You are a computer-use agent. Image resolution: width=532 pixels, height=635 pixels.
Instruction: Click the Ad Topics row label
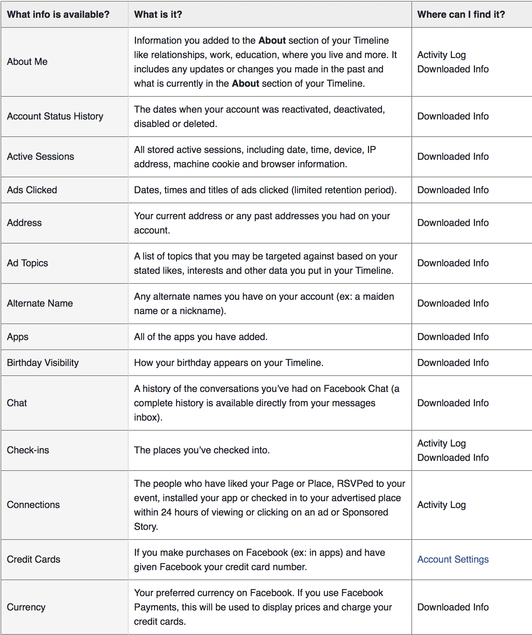tap(27, 263)
